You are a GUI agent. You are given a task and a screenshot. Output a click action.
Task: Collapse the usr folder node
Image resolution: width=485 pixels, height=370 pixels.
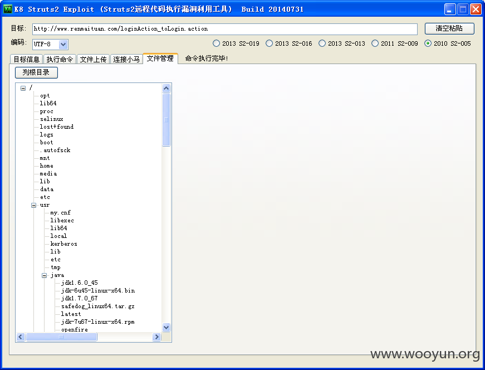pos(34,205)
